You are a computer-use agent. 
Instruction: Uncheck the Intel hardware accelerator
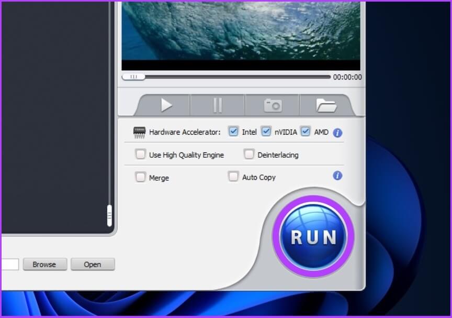click(233, 131)
